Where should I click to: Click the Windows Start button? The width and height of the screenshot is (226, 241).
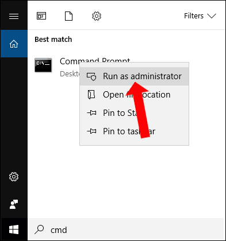tap(14, 230)
